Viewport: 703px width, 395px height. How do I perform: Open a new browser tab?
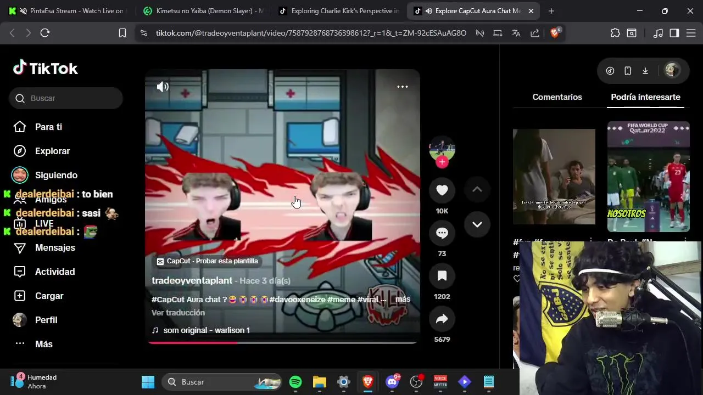551,11
